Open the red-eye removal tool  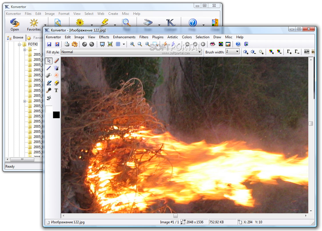click(x=213, y=44)
